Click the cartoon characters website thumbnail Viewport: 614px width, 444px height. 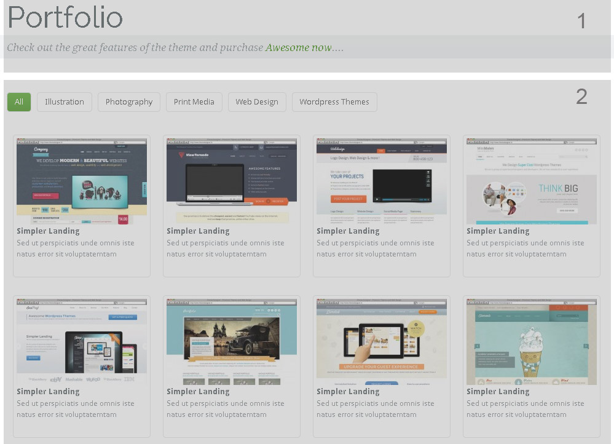(81, 180)
